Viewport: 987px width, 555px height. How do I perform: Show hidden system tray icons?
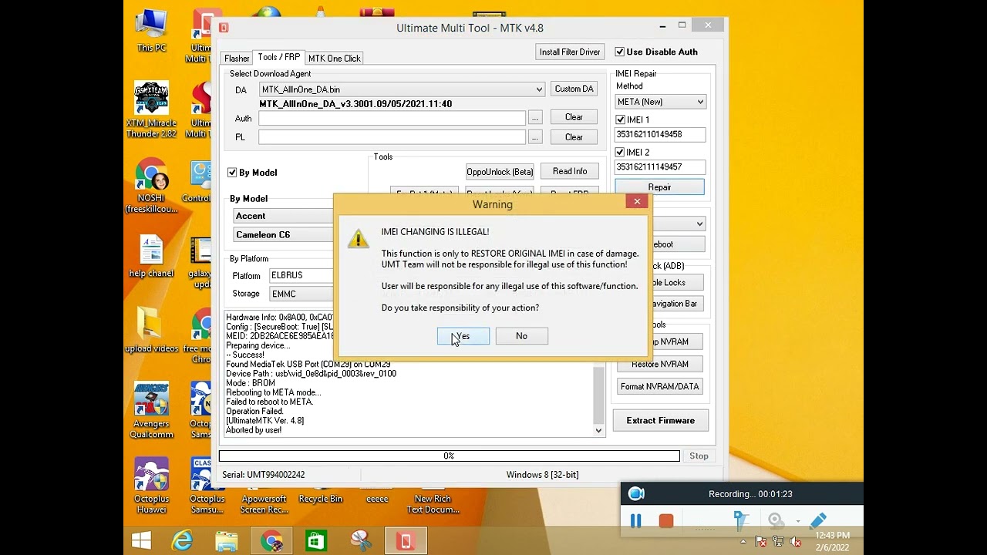[x=743, y=541]
